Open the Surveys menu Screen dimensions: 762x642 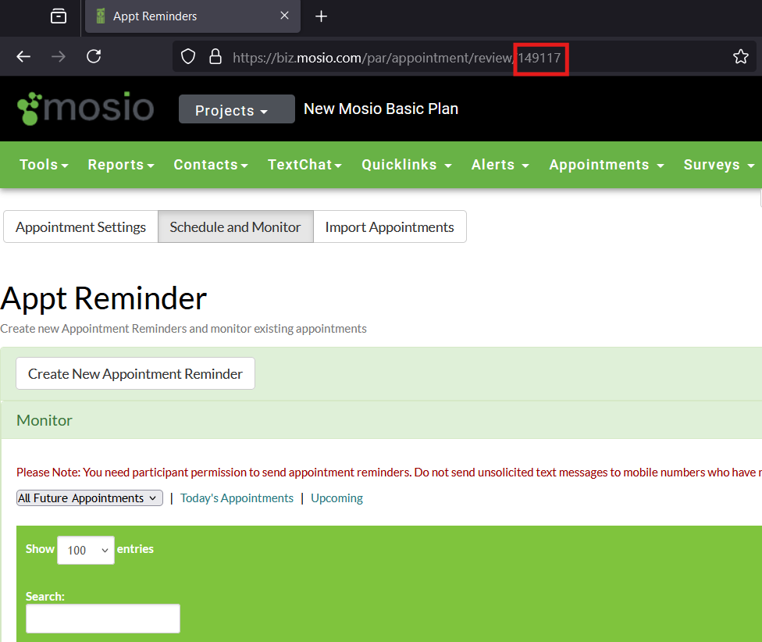pos(719,165)
